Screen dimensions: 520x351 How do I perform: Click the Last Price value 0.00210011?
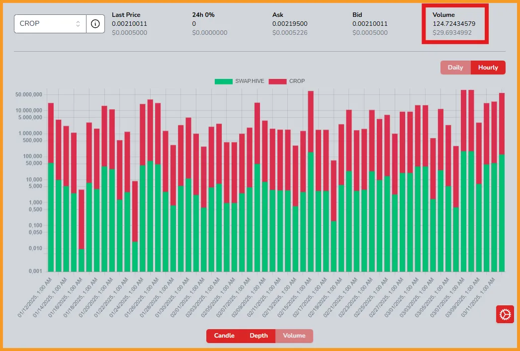pos(129,24)
